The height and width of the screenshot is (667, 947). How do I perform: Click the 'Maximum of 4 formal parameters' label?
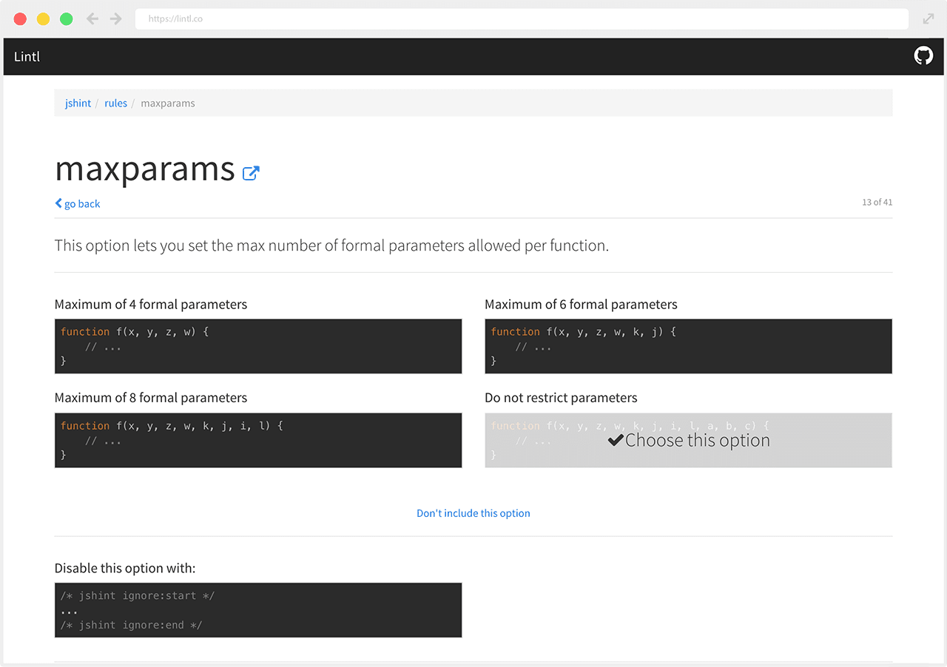pyautogui.click(x=151, y=304)
